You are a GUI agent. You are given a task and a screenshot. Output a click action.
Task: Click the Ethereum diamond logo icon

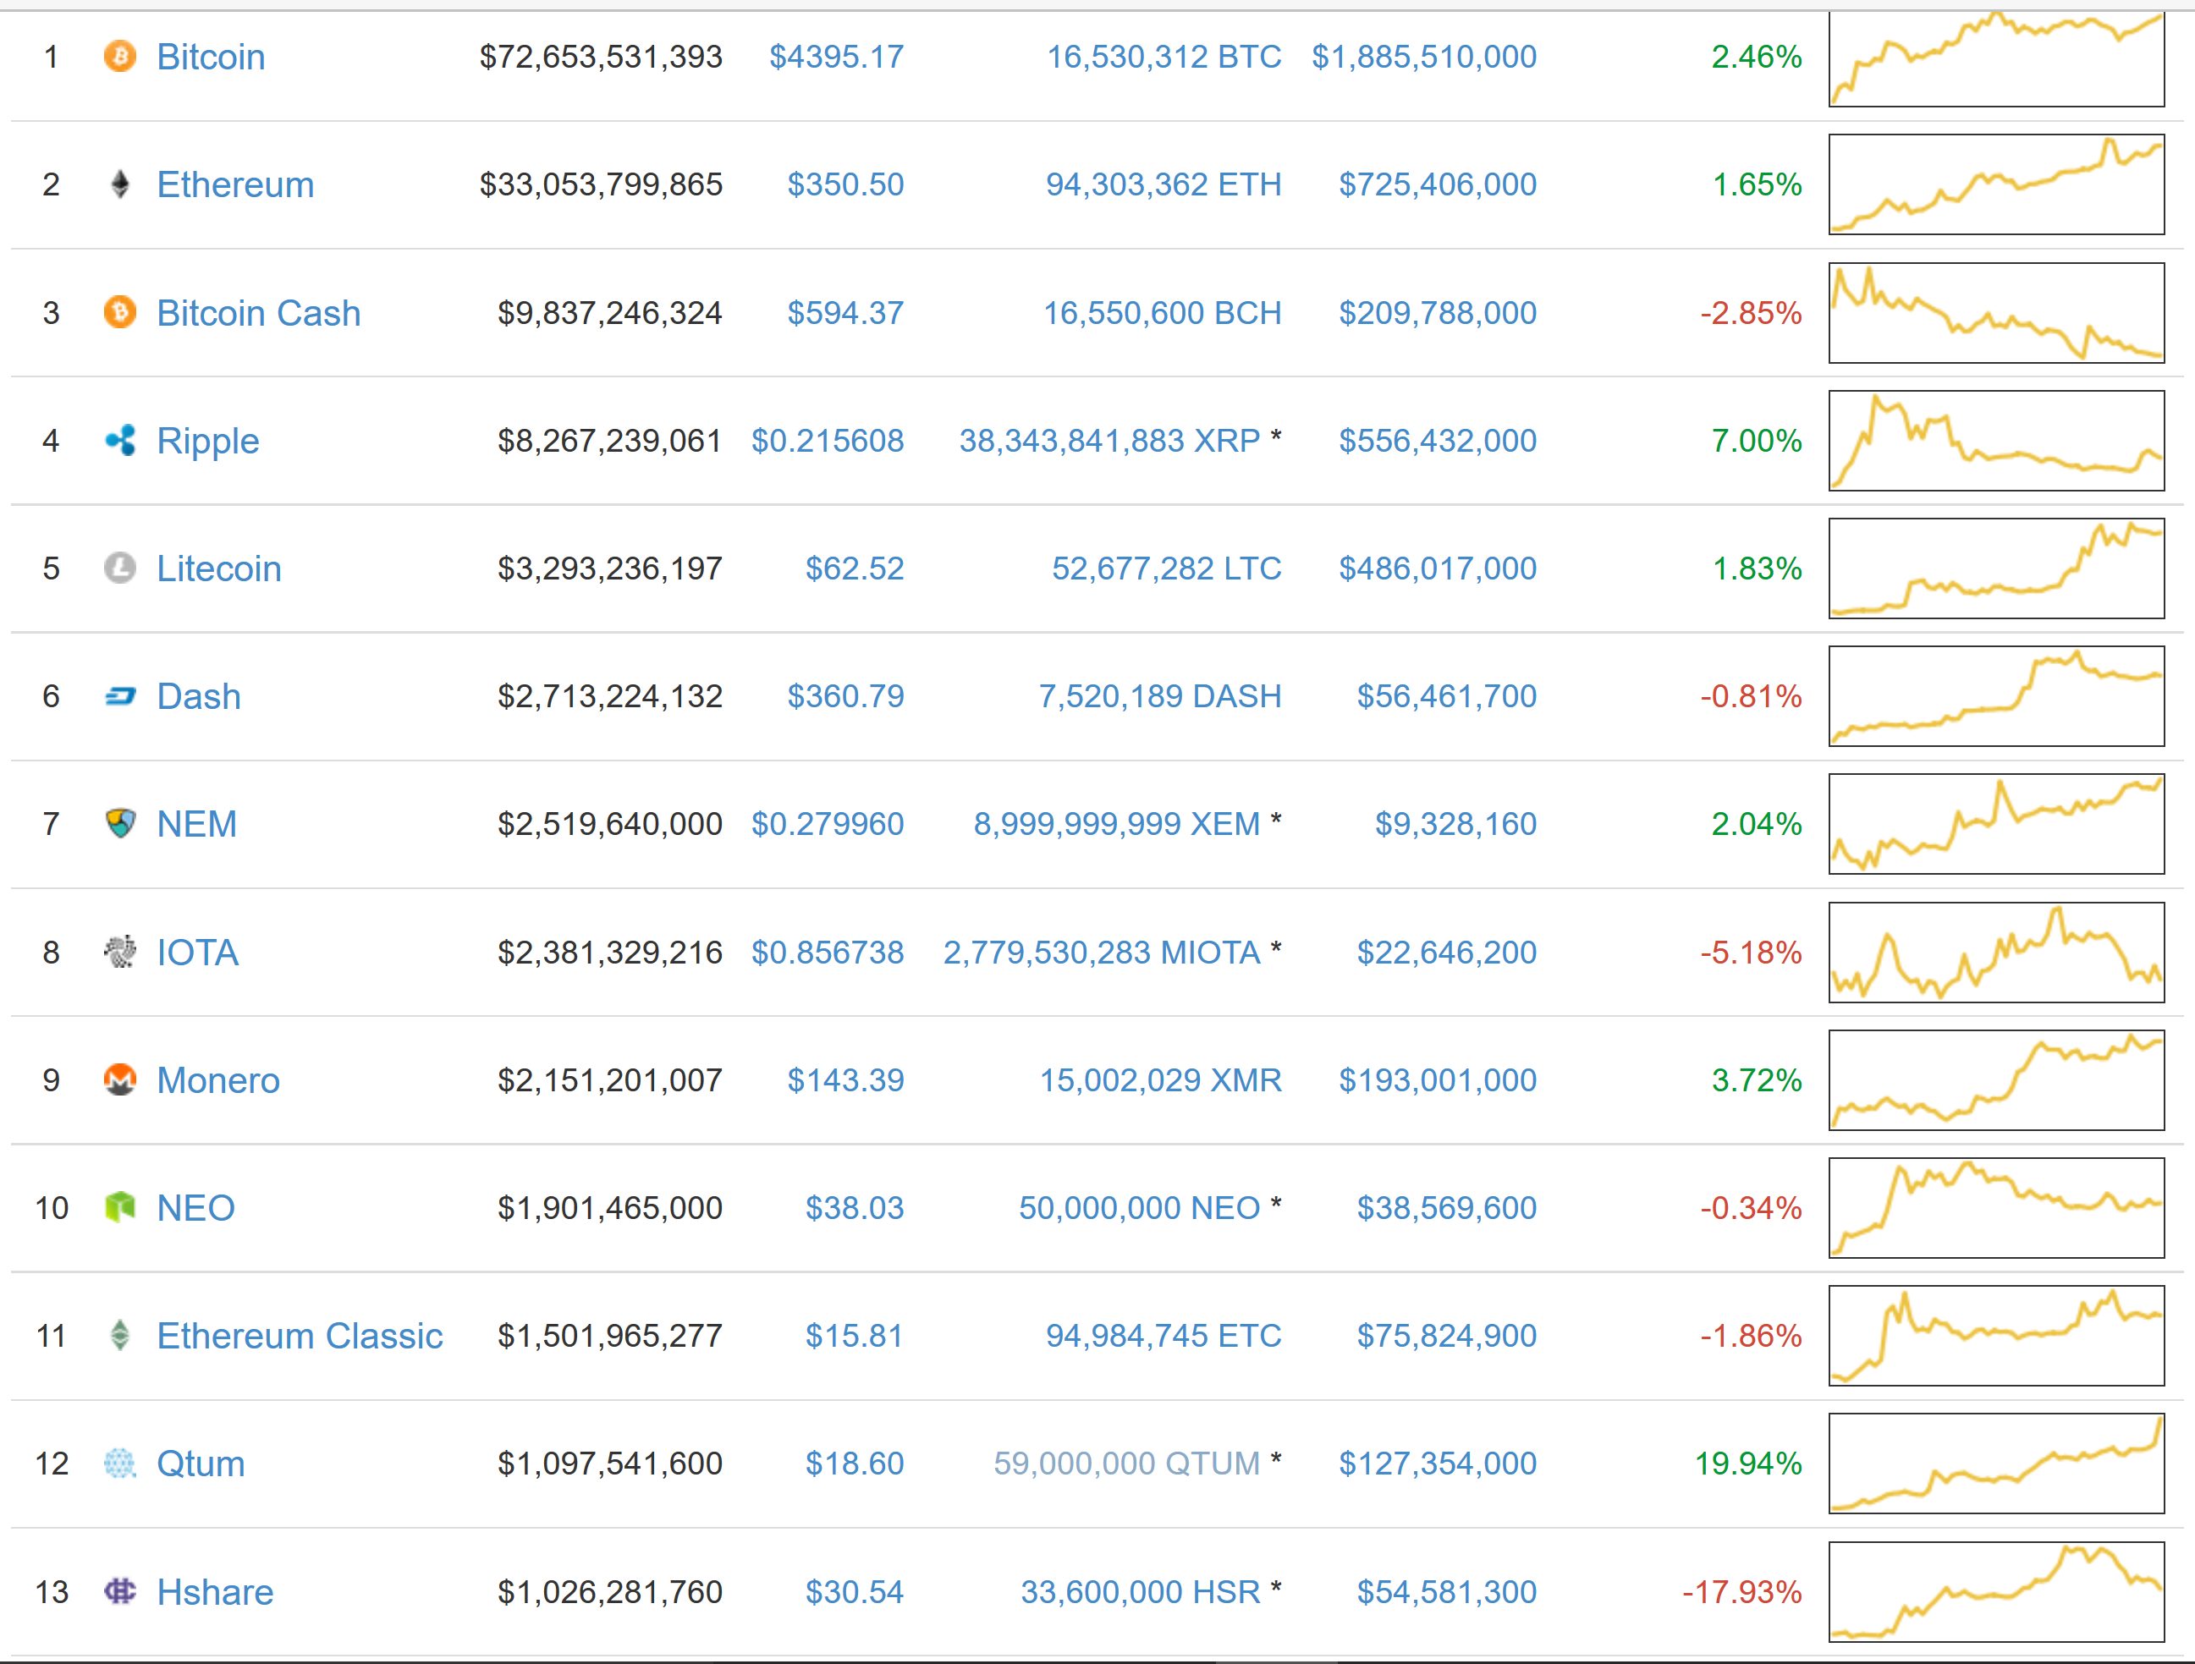click(x=120, y=184)
